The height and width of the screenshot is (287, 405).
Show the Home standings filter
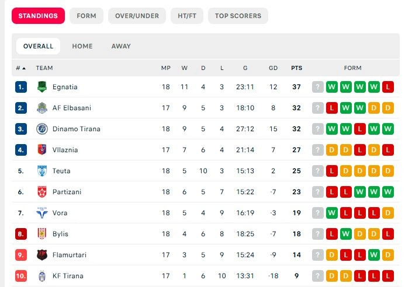(82, 46)
